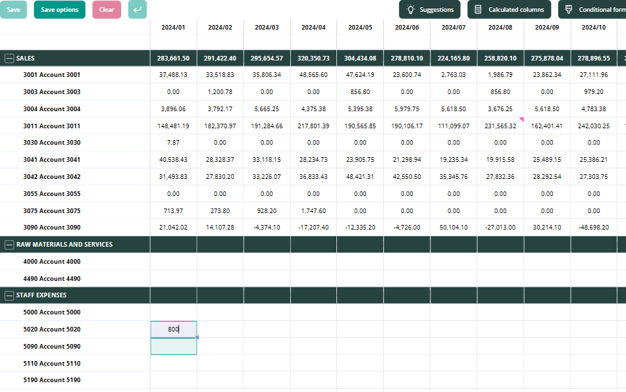Select row 4490 Account 4490
626x392 pixels.
[x=51, y=279]
